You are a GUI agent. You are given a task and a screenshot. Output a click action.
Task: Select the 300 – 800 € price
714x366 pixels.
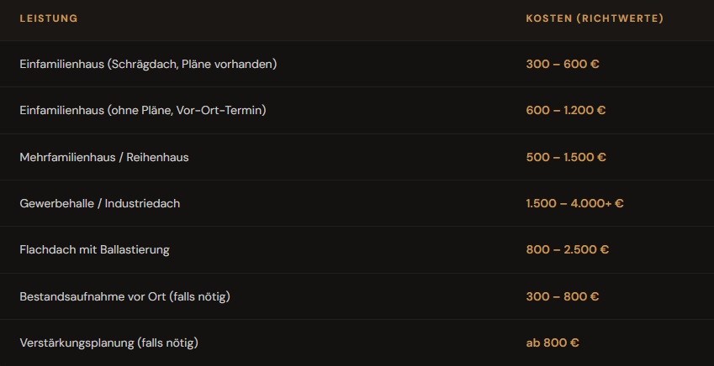coord(563,296)
